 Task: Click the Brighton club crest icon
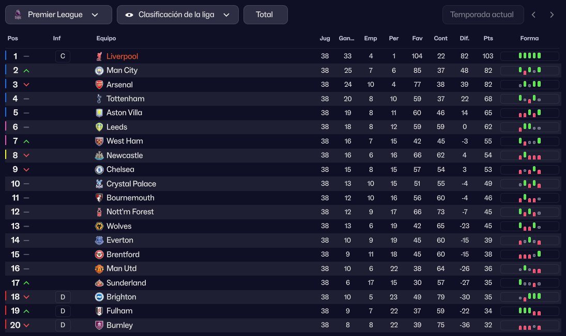pos(100,297)
